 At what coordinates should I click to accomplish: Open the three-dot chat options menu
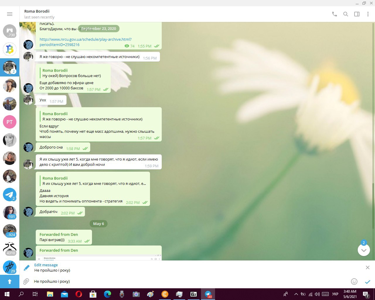(368, 14)
